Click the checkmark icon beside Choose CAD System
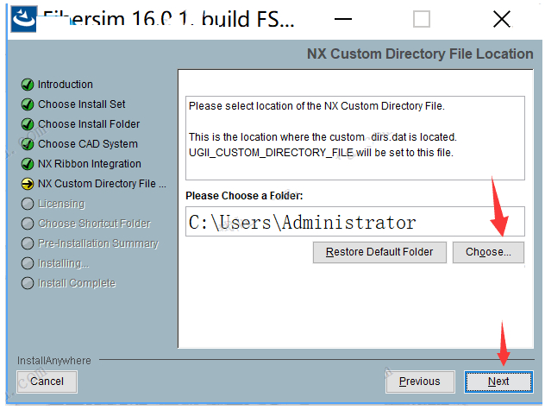The image size is (545, 410). click(x=28, y=144)
